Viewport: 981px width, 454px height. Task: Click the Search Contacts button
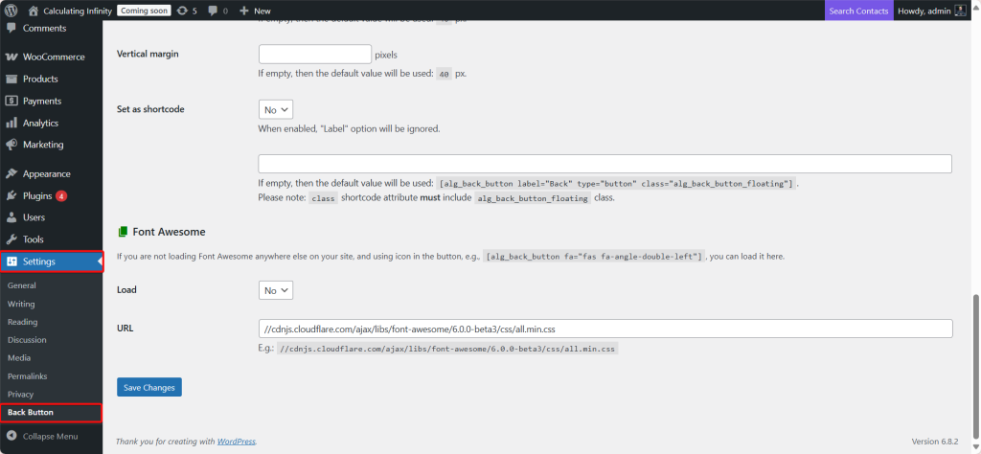[857, 11]
